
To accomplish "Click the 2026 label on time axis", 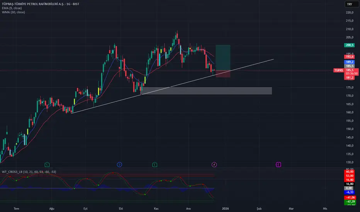I will pyautogui.click(x=225, y=209).
